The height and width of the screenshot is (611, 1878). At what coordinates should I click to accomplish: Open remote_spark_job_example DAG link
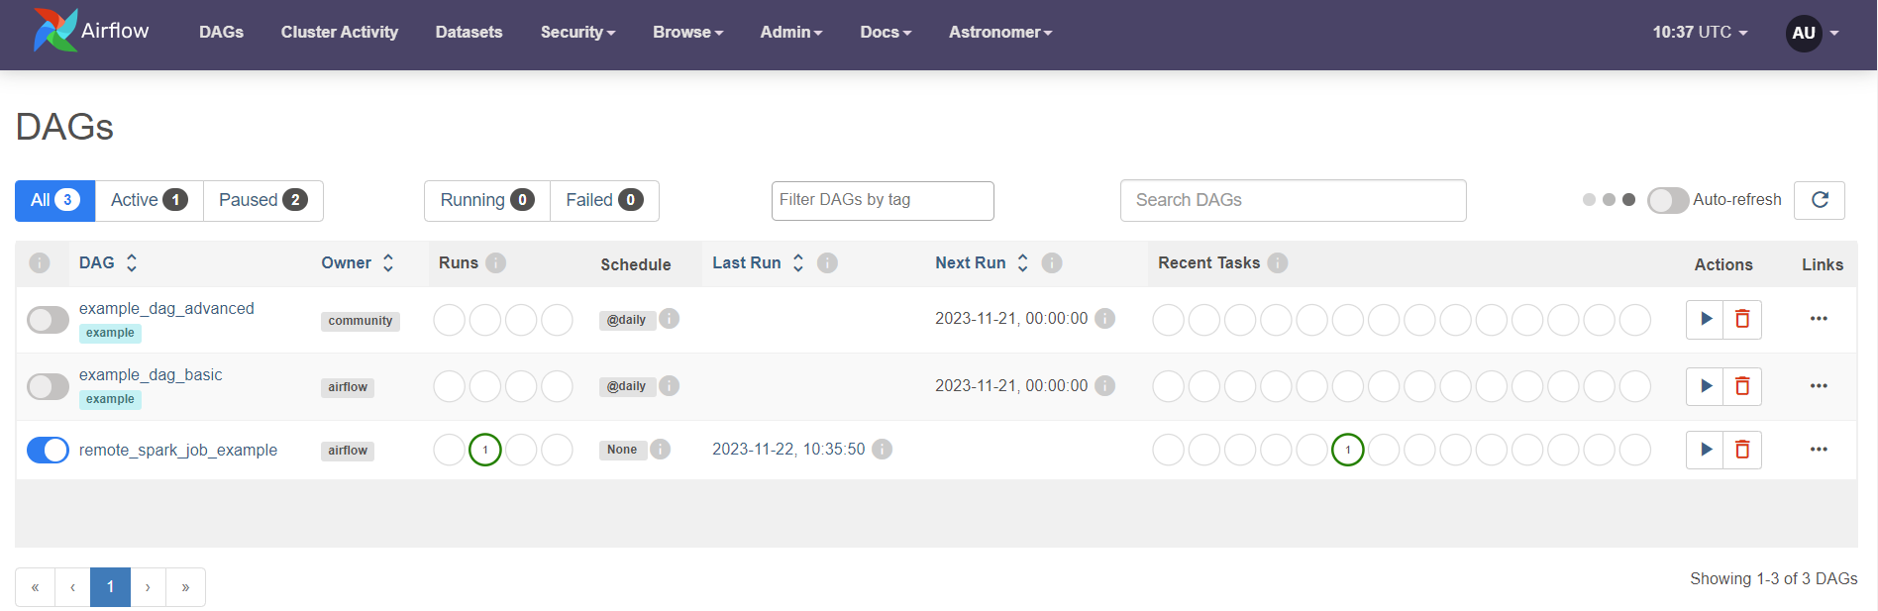(x=178, y=450)
